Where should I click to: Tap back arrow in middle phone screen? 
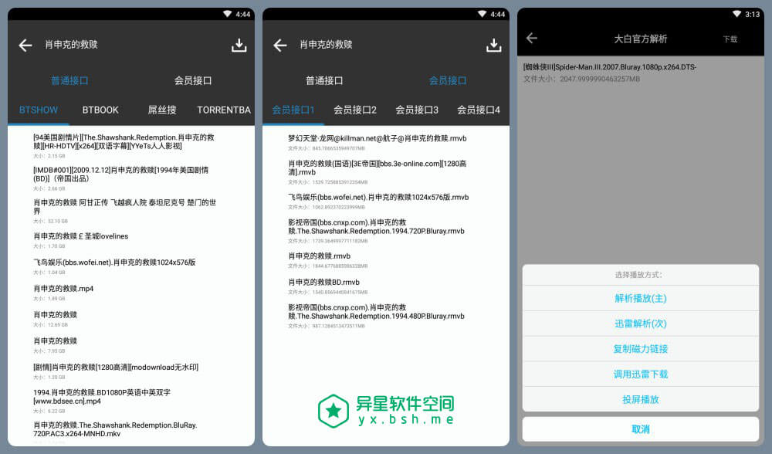pyautogui.click(x=280, y=46)
